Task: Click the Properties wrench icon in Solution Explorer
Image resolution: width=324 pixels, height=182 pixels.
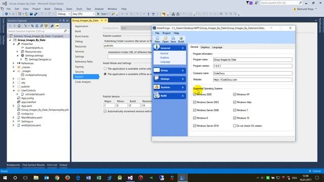Action: pyautogui.click(x=52, y=26)
